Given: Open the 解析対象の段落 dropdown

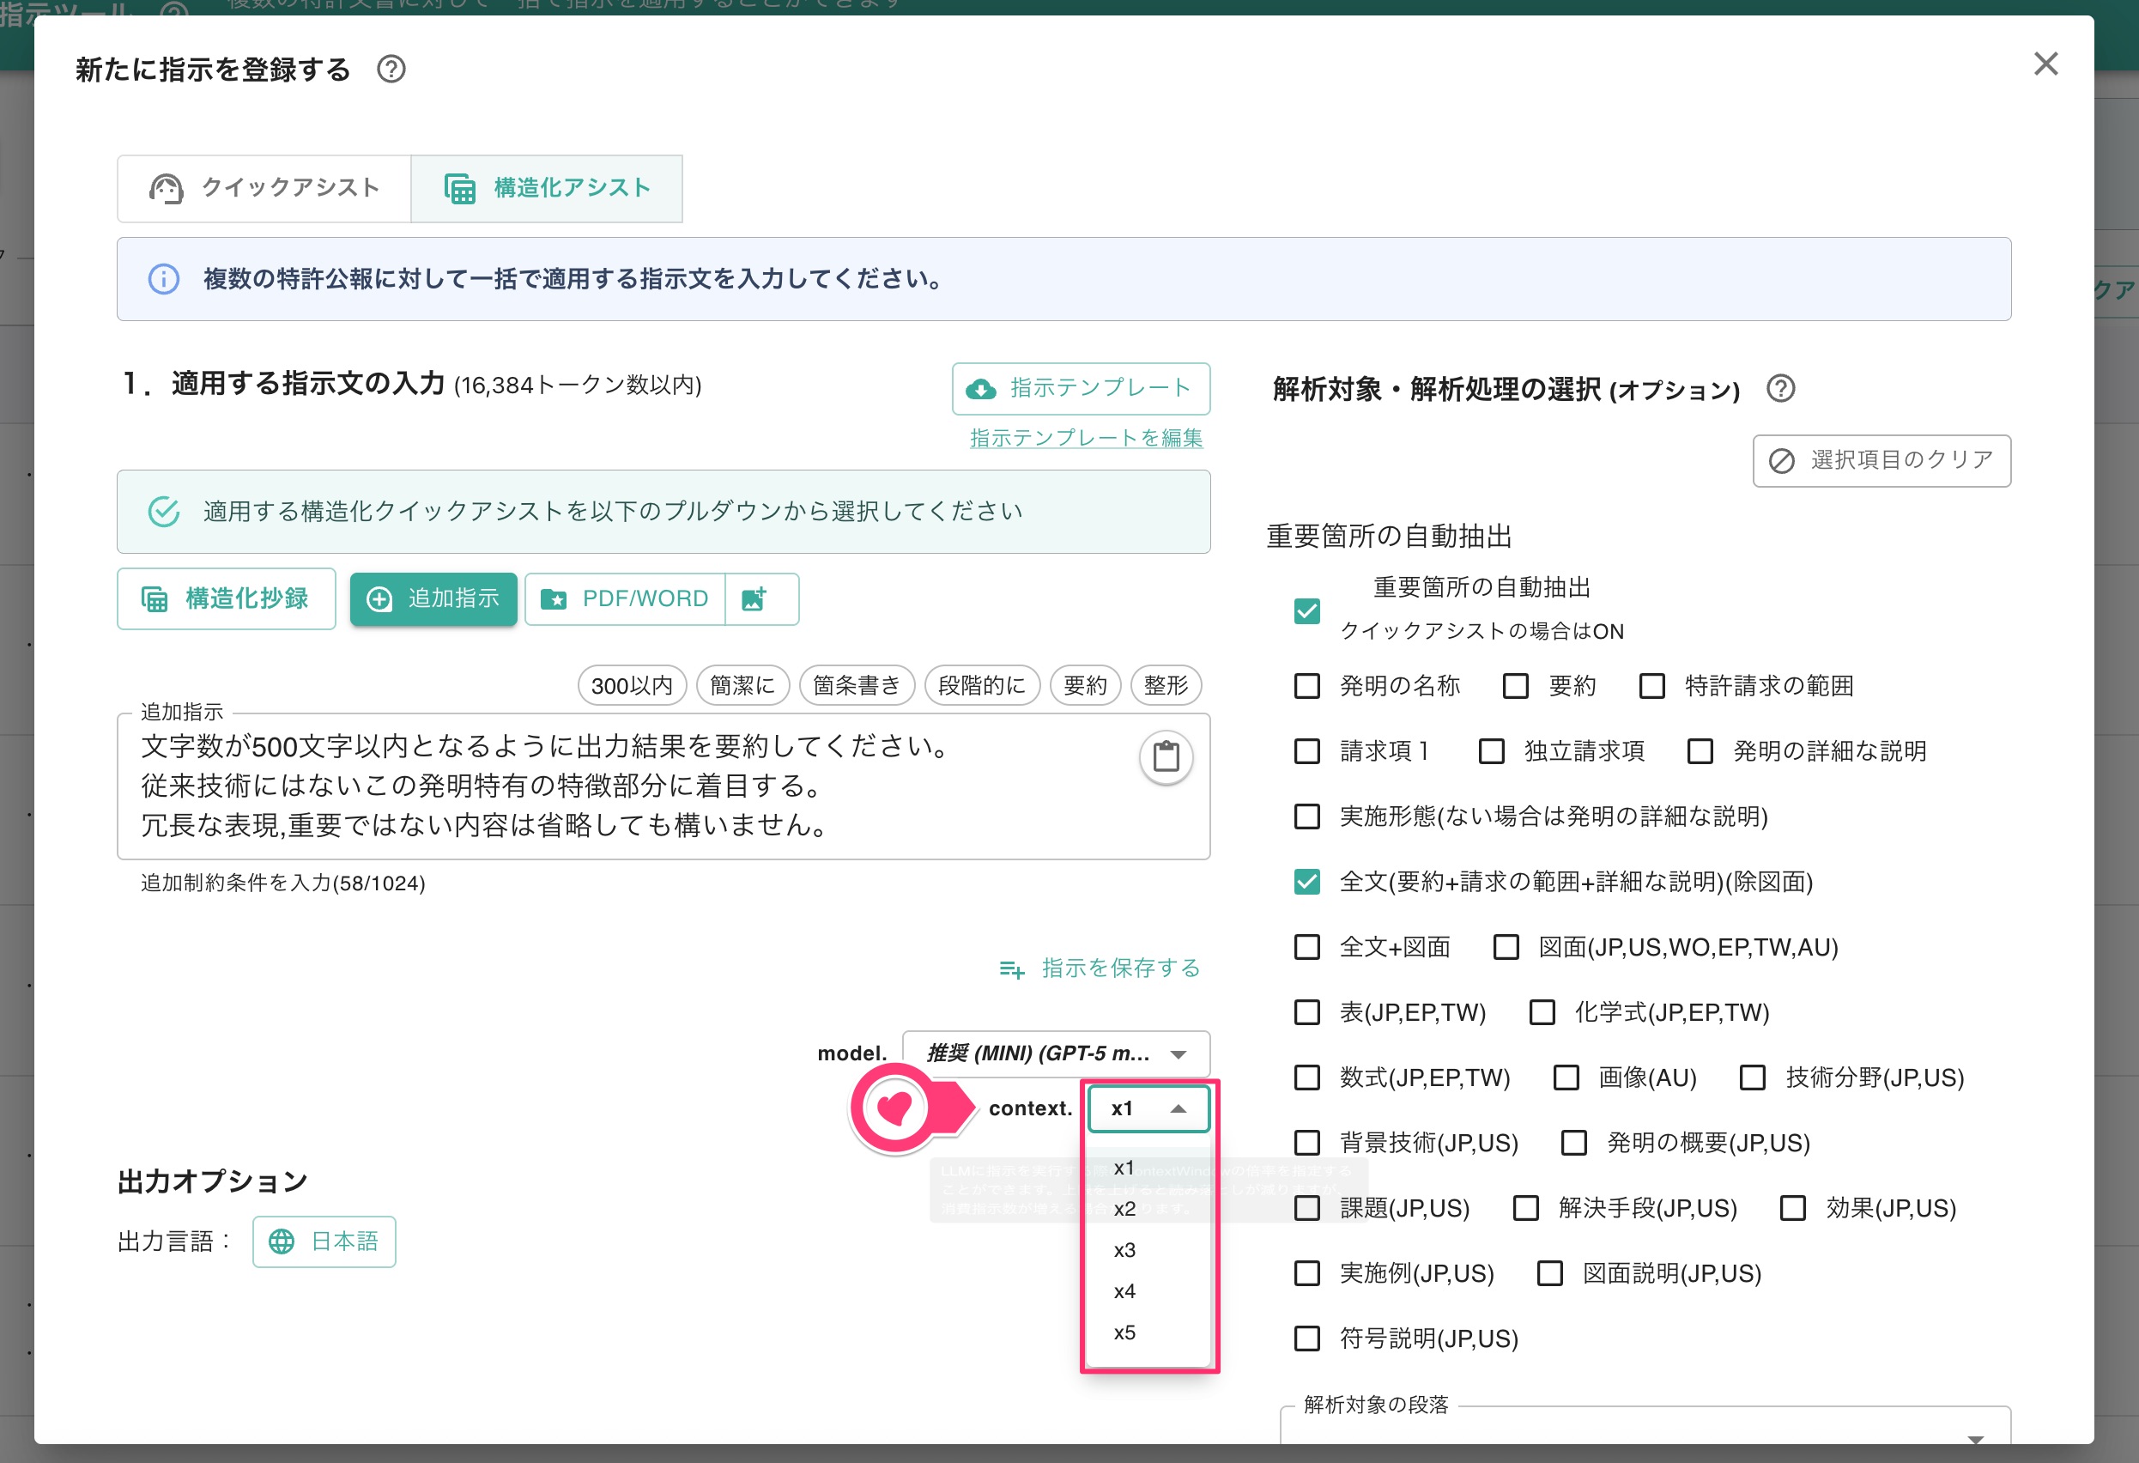Looking at the screenshot, I should point(1645,1427).
